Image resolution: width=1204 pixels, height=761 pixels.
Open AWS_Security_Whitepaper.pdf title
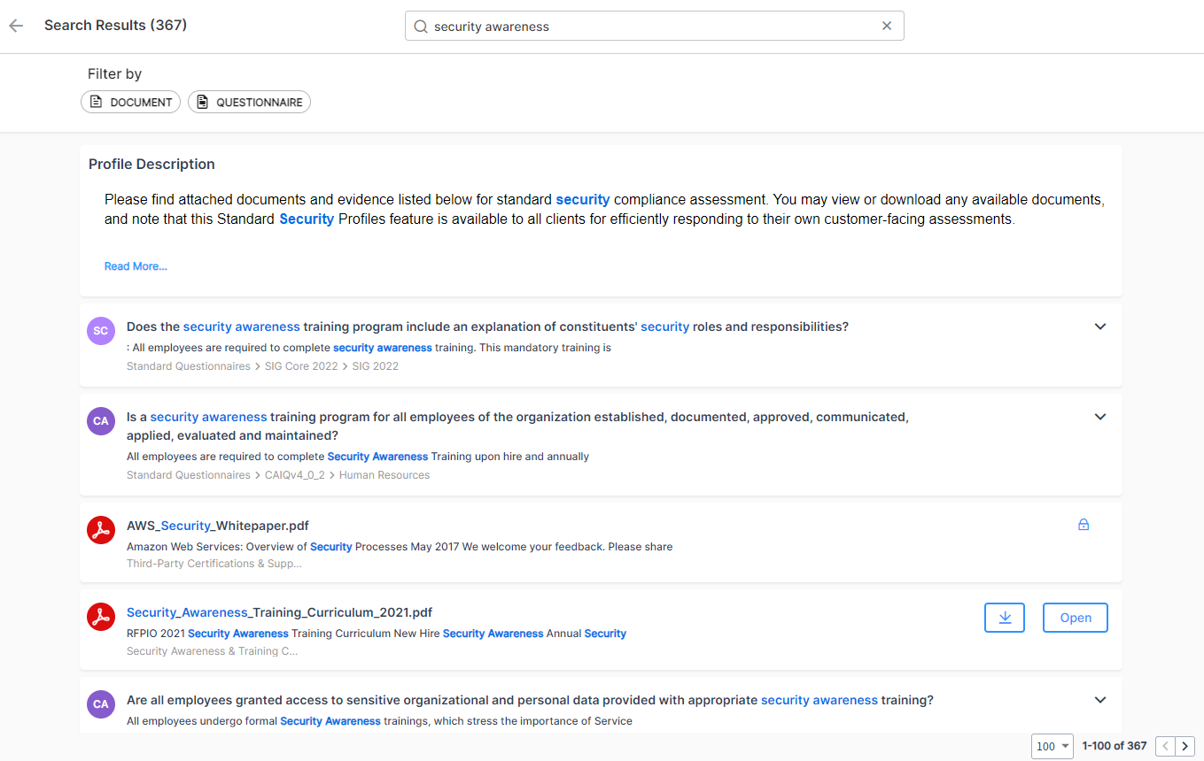[218, 526]
